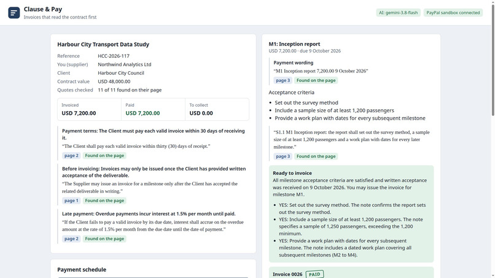
Task: Click the Paid USD 7,200.00 amount
Action: tap(142, 114)
